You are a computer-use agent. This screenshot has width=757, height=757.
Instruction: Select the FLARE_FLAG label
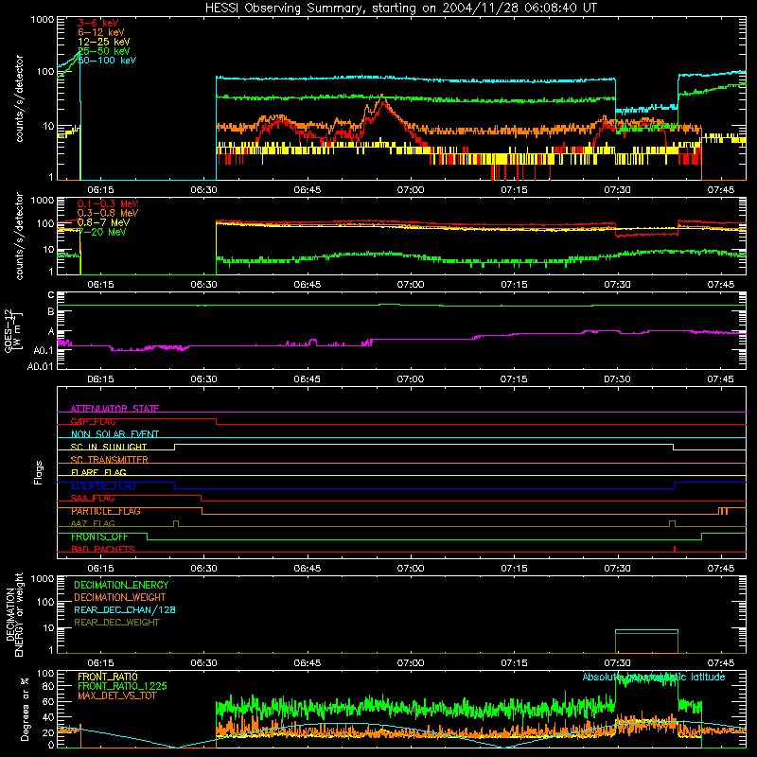pos(98,472)
